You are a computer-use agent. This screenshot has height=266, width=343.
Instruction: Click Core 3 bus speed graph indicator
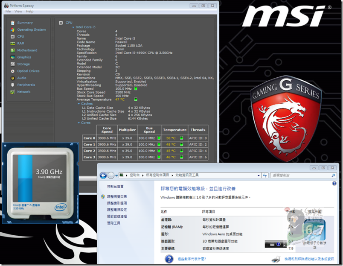click(x=159, y=157)
